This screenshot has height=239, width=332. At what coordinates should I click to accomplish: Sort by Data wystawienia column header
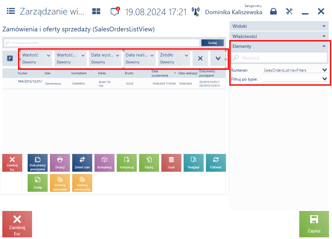click(x=160, y=73)
